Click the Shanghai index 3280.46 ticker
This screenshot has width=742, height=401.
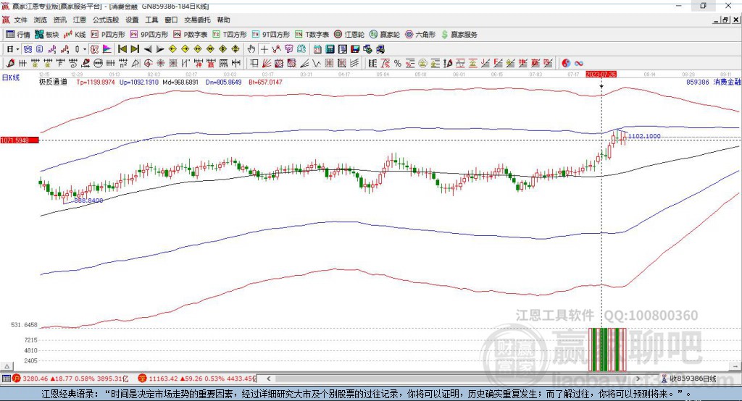click(70, 379)
